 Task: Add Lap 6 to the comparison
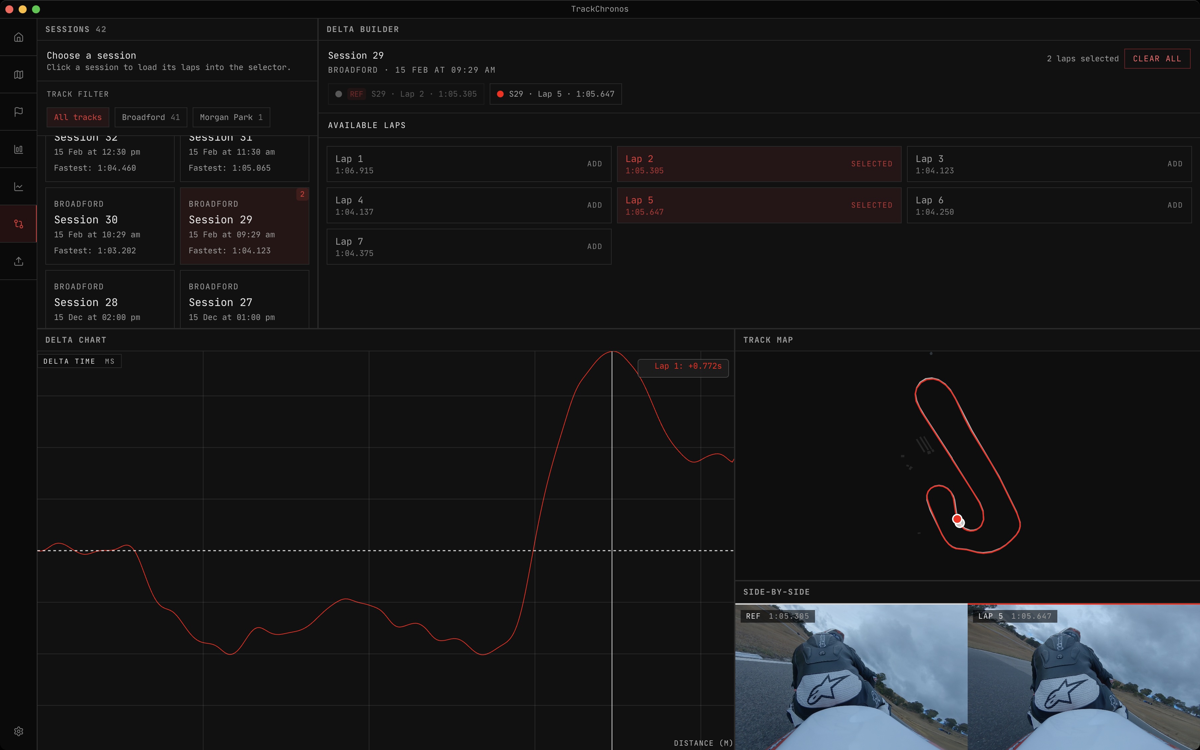pos(1175,205)
